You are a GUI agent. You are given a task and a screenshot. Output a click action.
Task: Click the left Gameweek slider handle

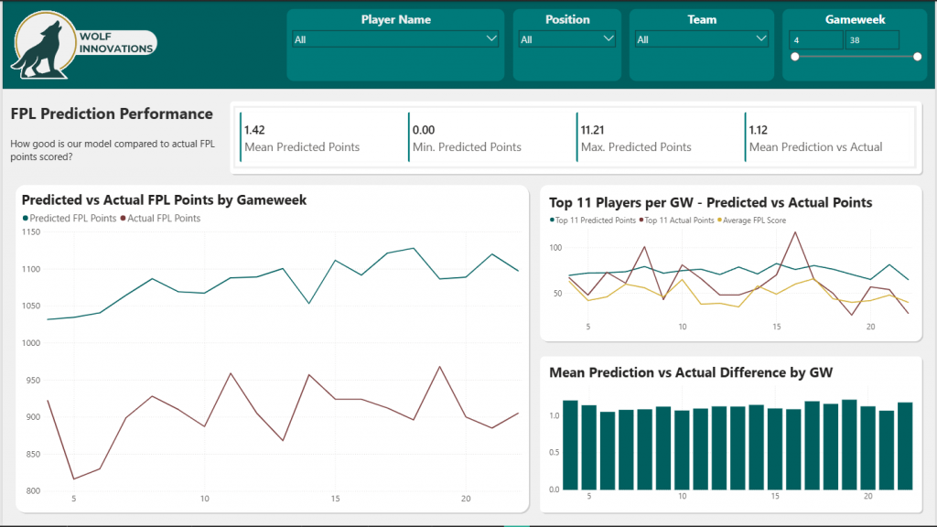pyautogui.click(x=796, y=57)
